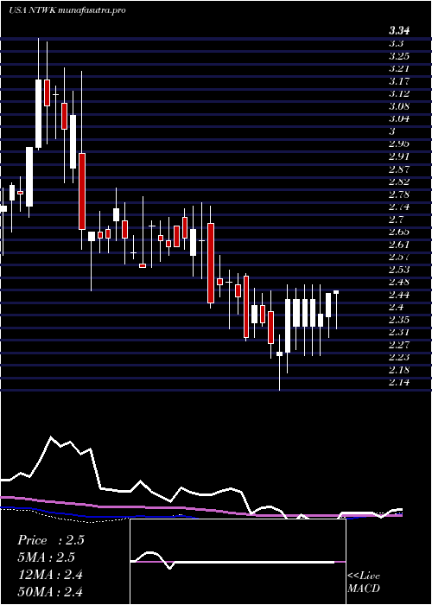Click the 2.53 price axis label

[399, 270]
